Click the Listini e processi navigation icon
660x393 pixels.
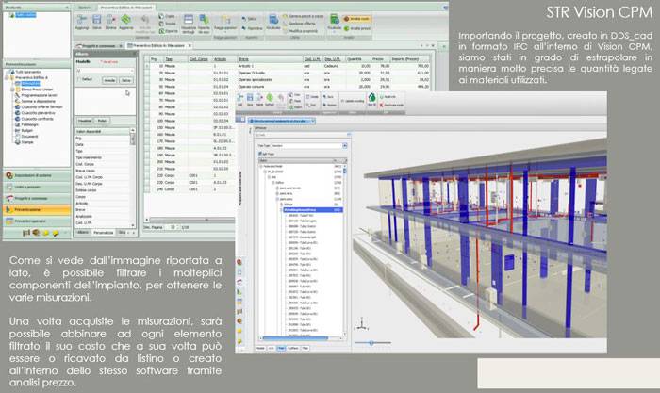click(9, 187)
